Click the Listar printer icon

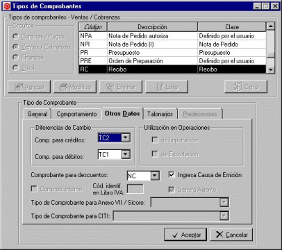[x=160, y=87]
